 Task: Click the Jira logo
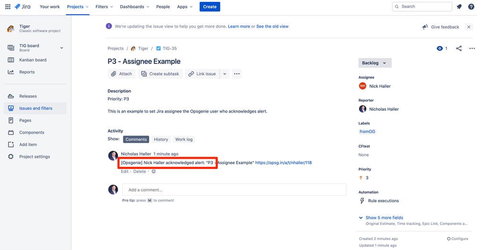[x=22, y=6]
